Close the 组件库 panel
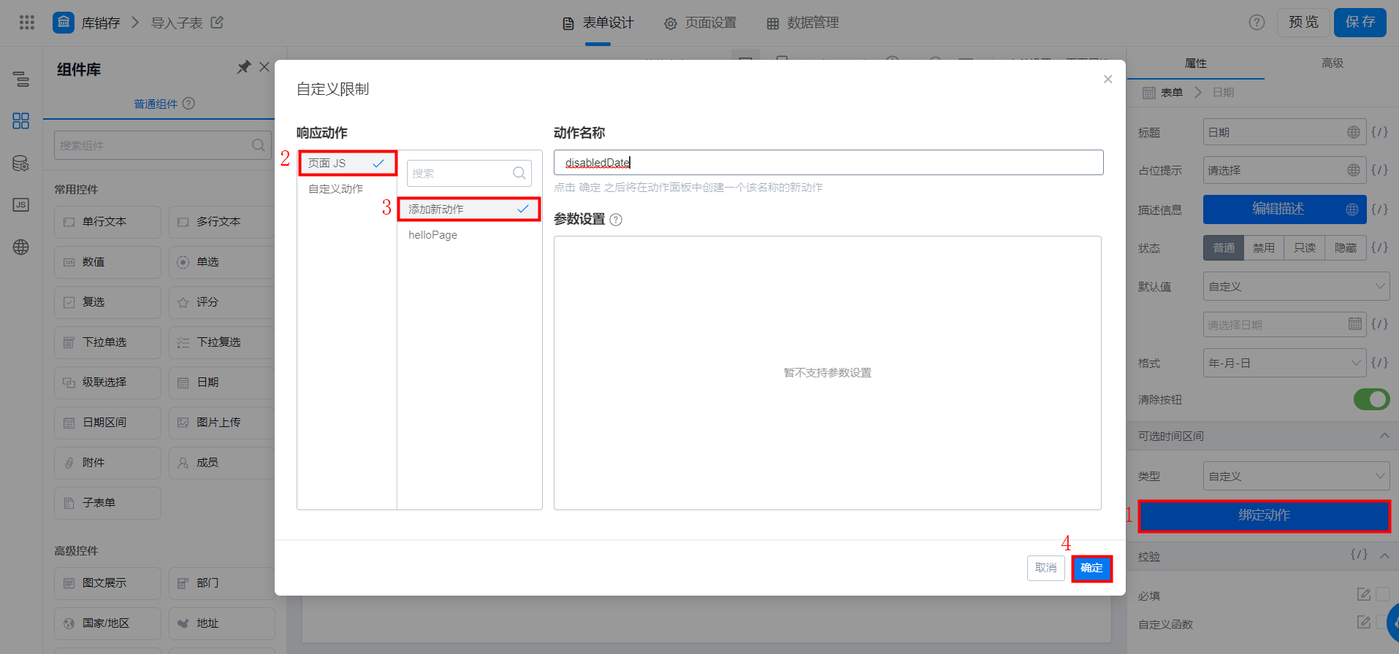The image size is (1399, 654). pos(264,67)
